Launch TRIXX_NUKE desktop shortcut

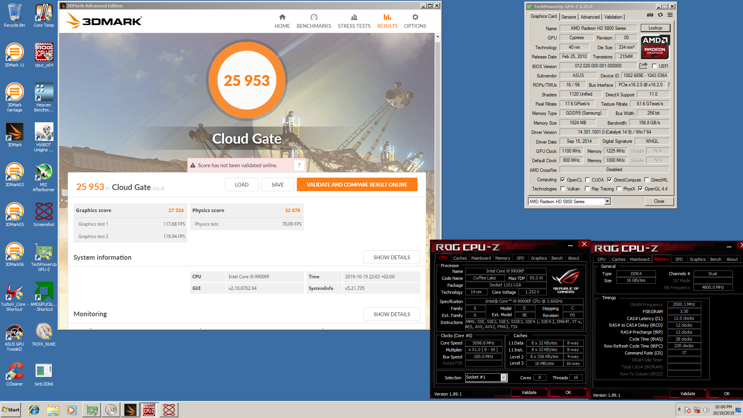[44, 334]
